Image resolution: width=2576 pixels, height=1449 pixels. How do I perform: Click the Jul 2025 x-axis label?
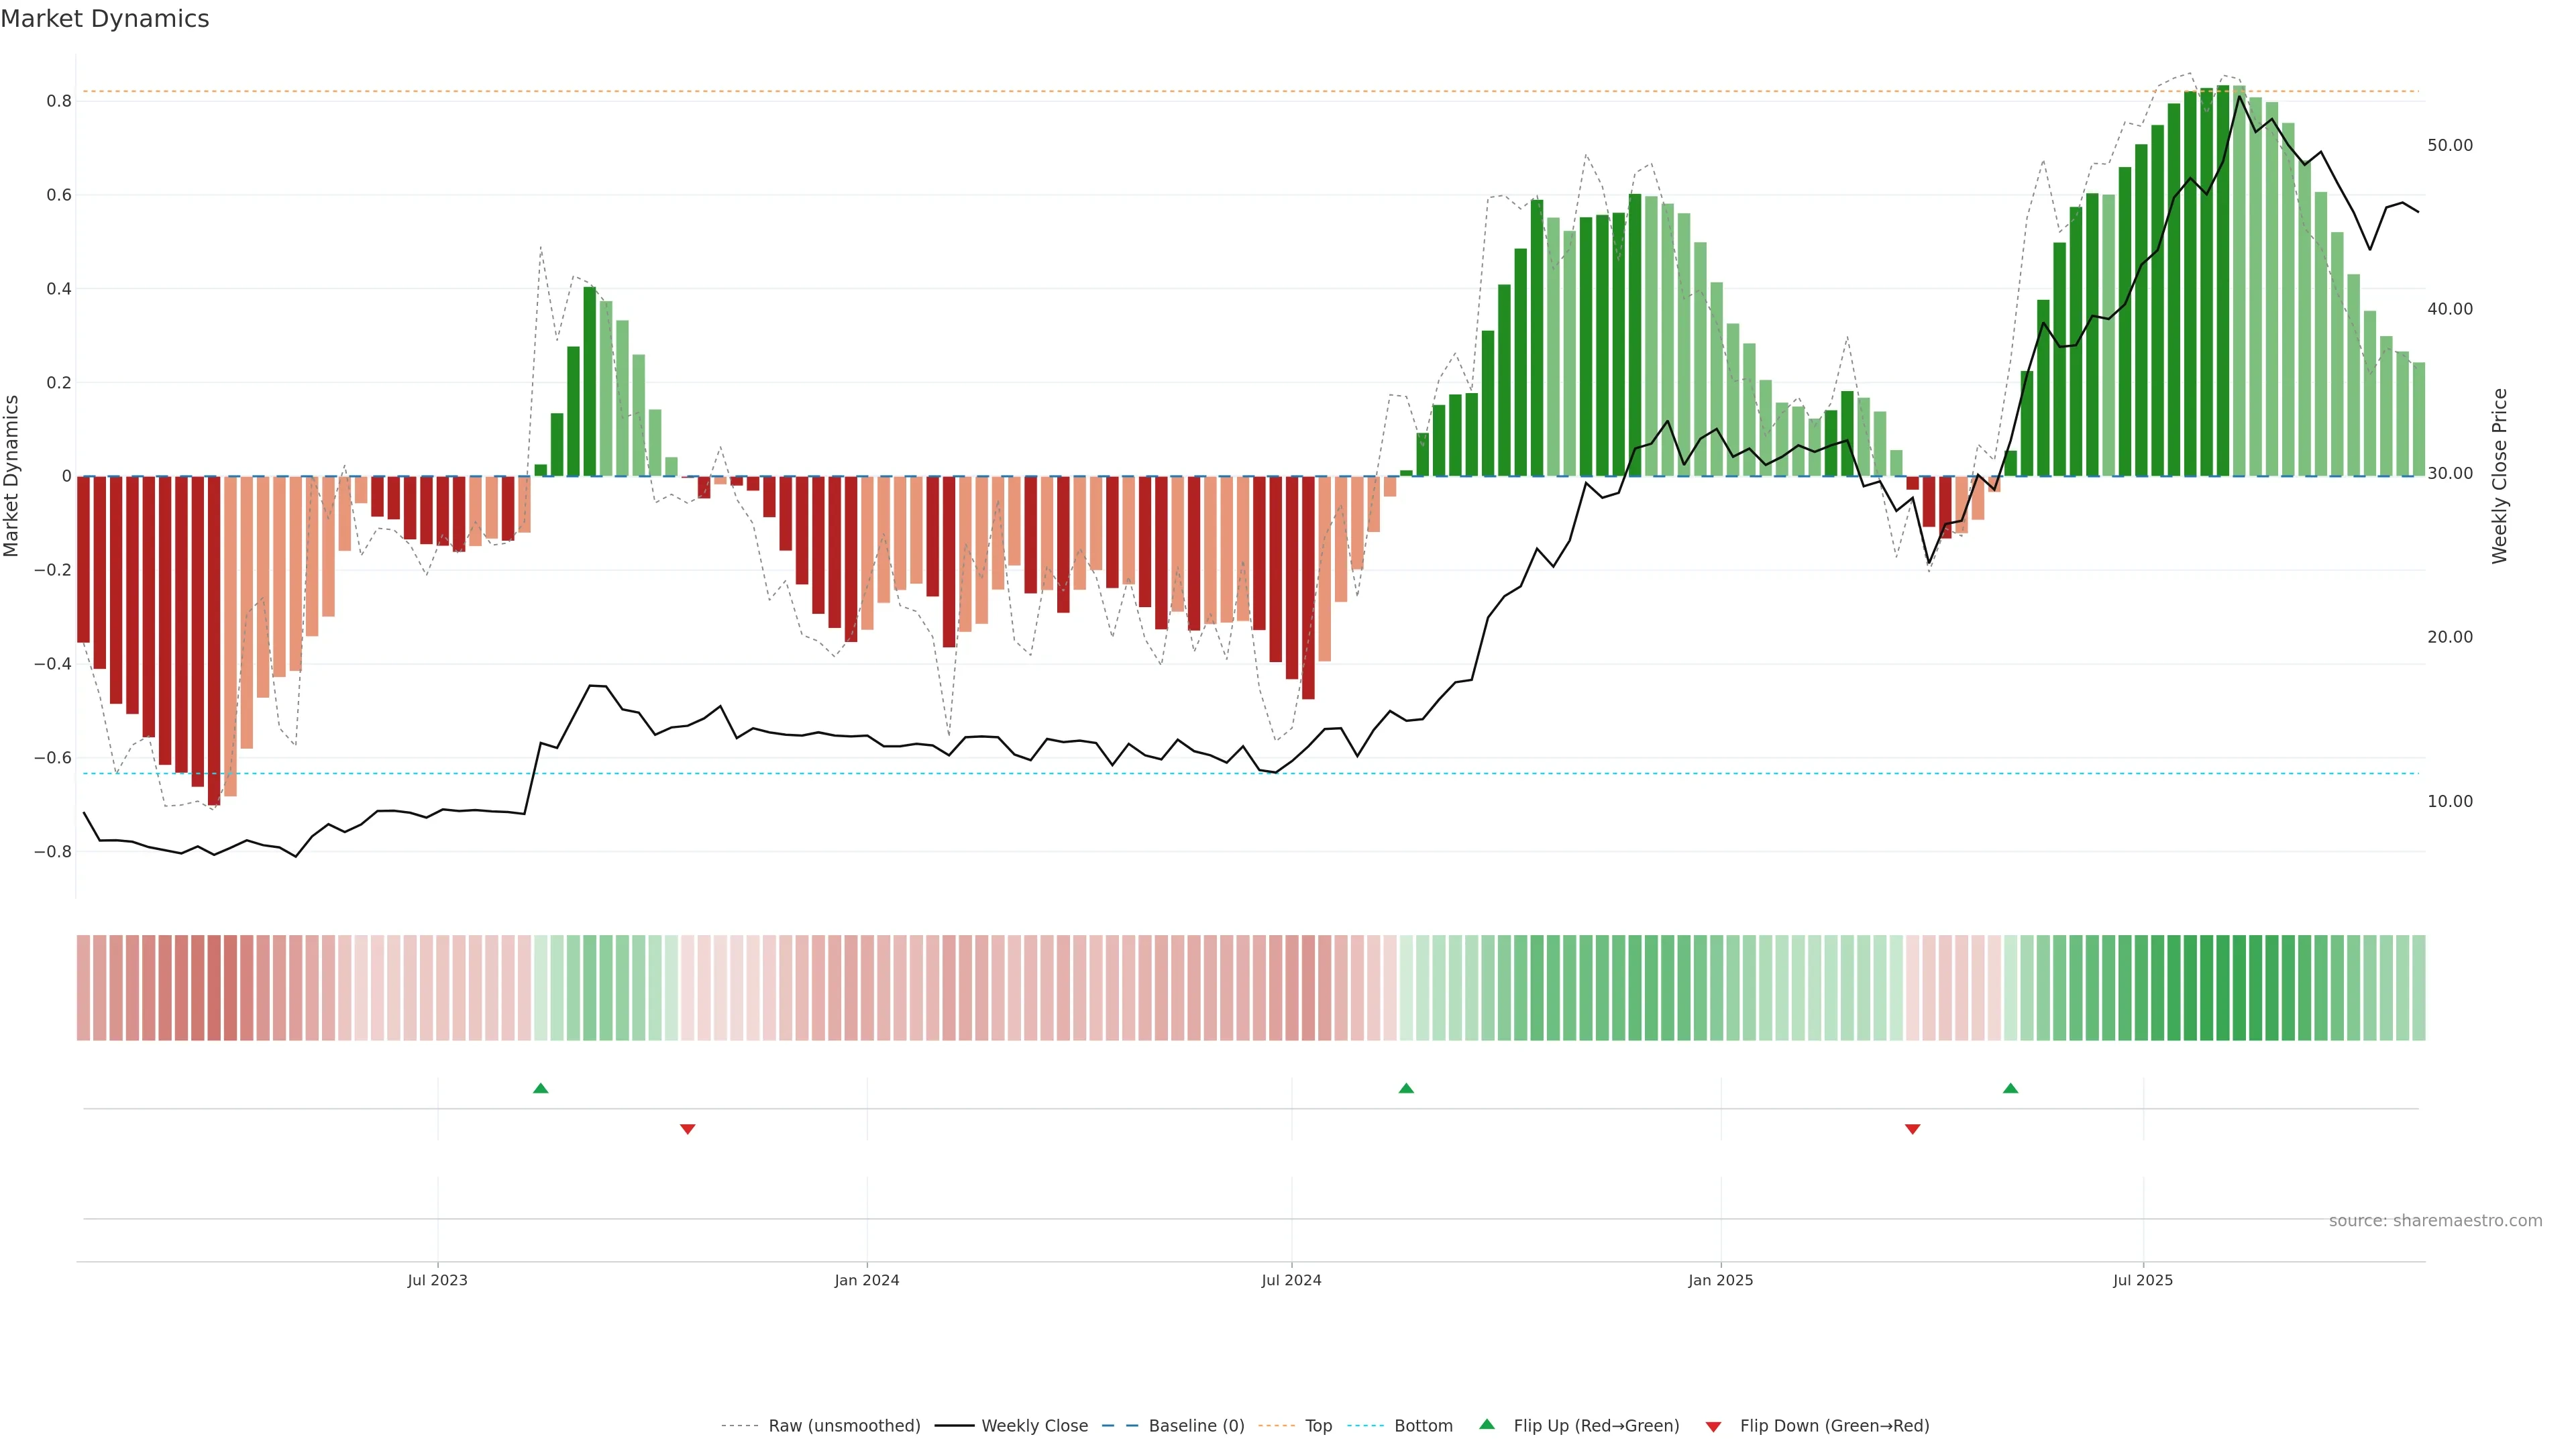tap(2142, 1280)
